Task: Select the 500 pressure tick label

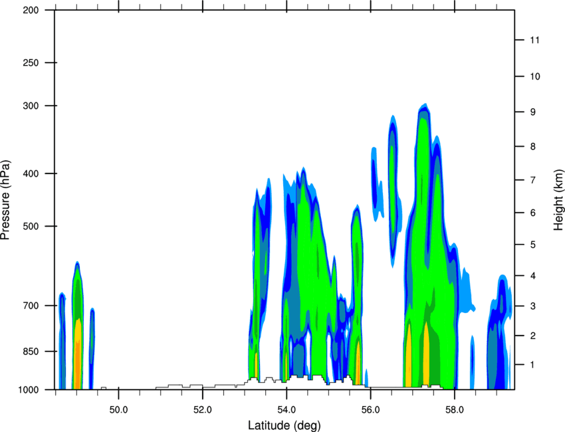Action: pos(31,226)
